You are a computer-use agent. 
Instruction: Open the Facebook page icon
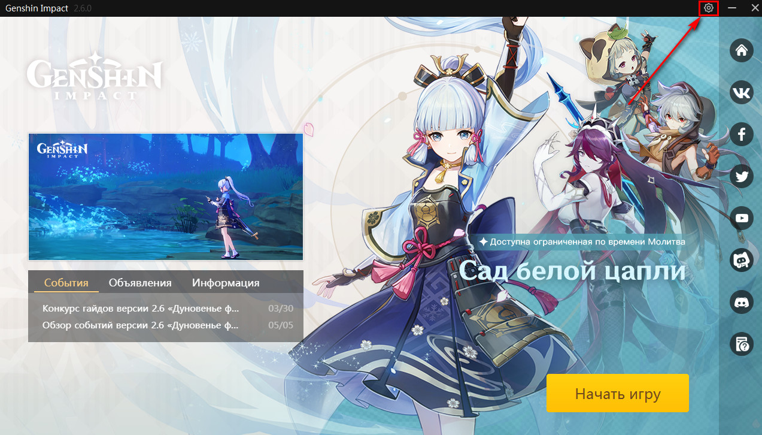pos(742,134)
